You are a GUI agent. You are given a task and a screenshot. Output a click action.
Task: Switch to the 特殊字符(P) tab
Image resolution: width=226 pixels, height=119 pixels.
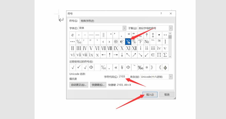click(x=87, y=21)
